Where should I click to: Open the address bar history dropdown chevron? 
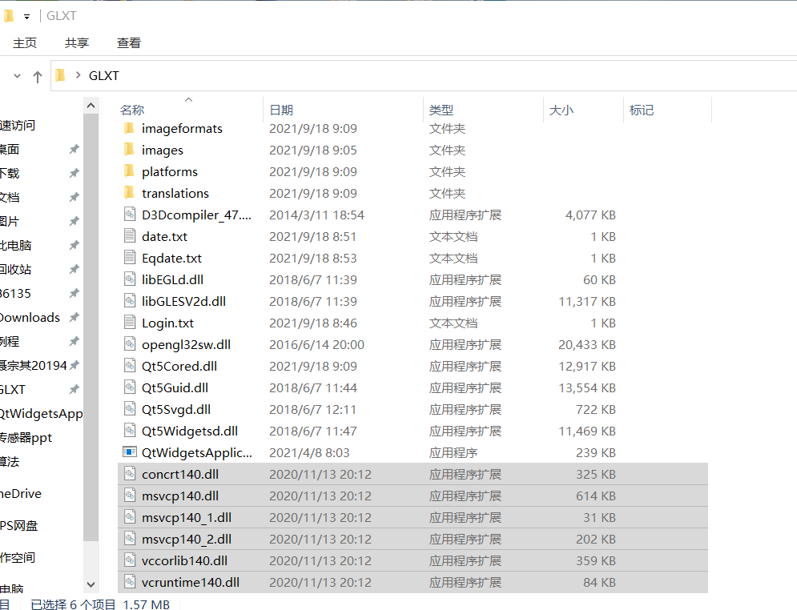[x=16, y=75]
